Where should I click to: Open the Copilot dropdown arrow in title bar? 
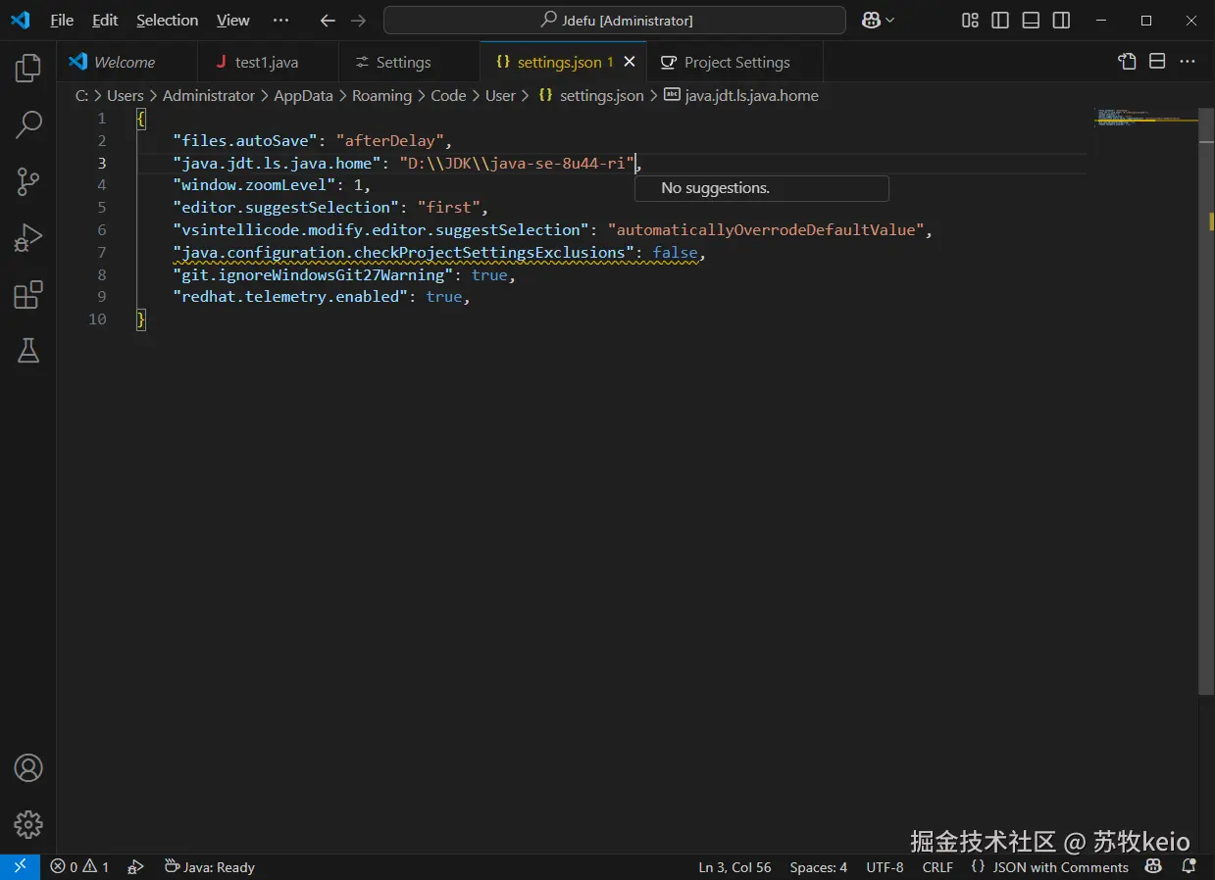point(890,21)
